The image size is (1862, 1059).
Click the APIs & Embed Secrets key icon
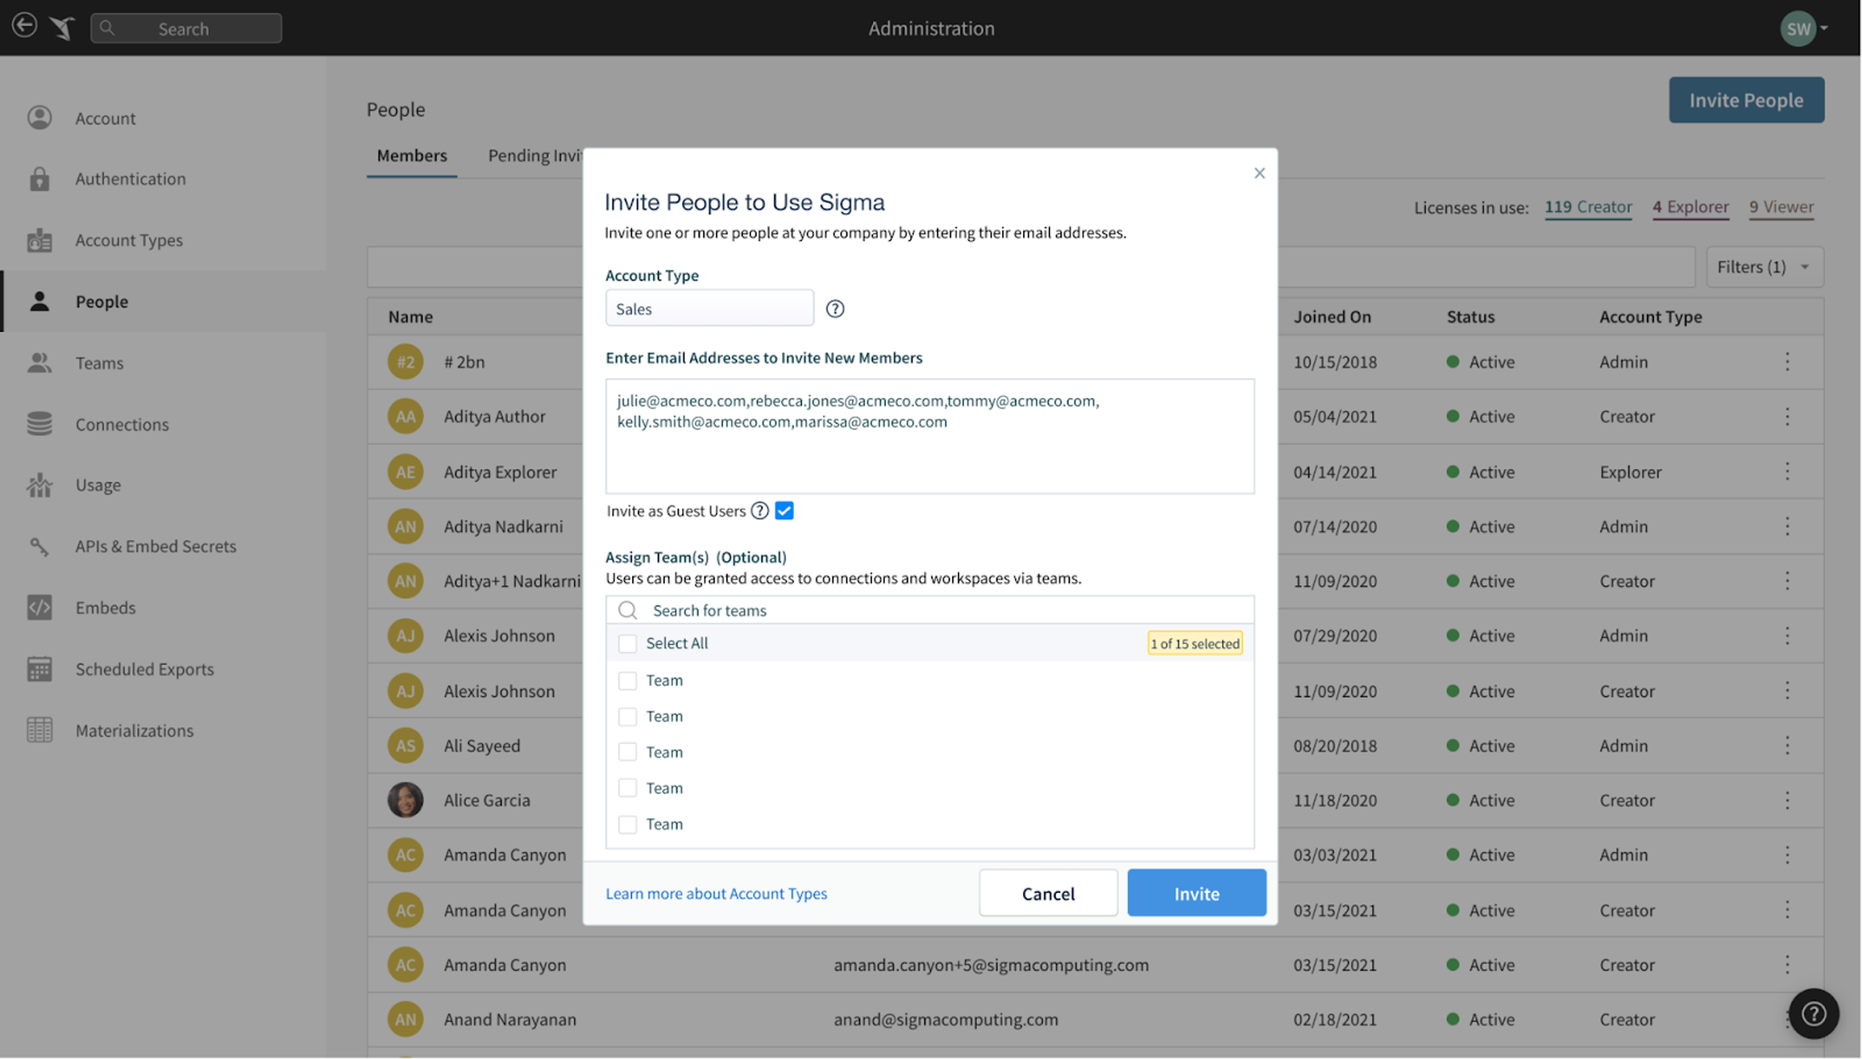tap(39, 546)
